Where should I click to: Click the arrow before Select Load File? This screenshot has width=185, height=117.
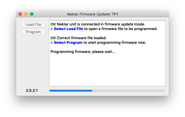tap(52, 29)
